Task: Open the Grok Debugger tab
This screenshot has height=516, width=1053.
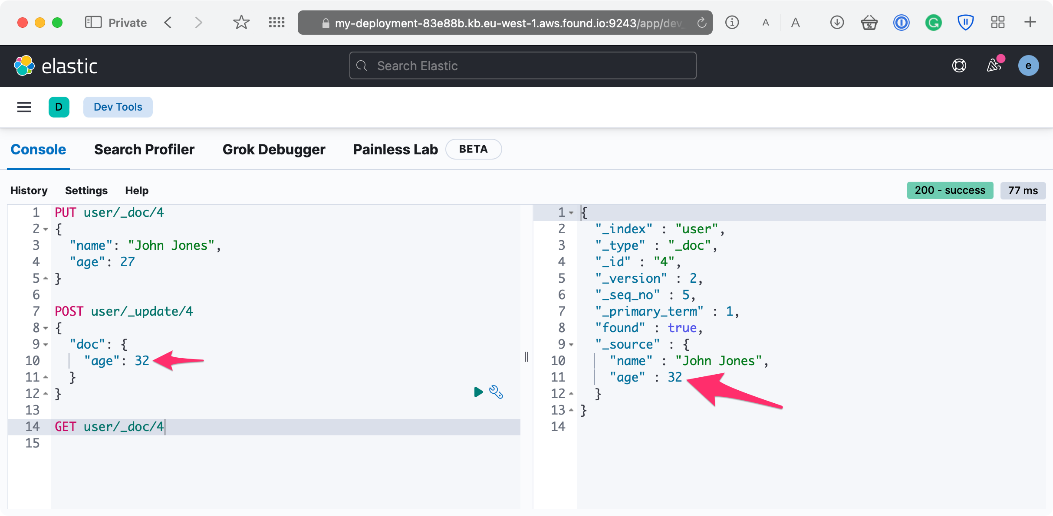Action: tap(273, 150)
